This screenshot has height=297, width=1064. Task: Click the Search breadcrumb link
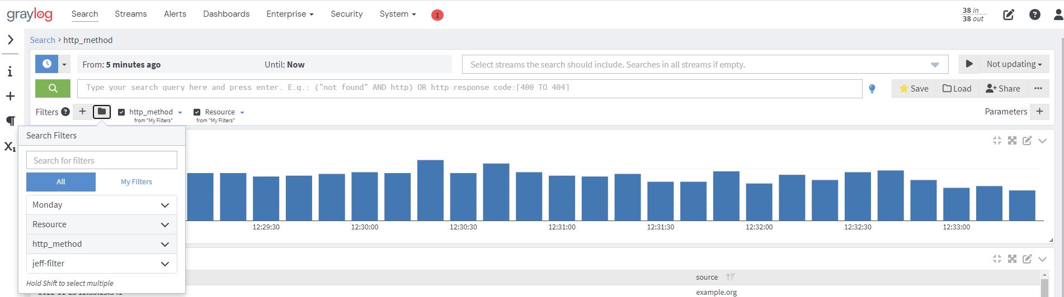coord(43,40)
